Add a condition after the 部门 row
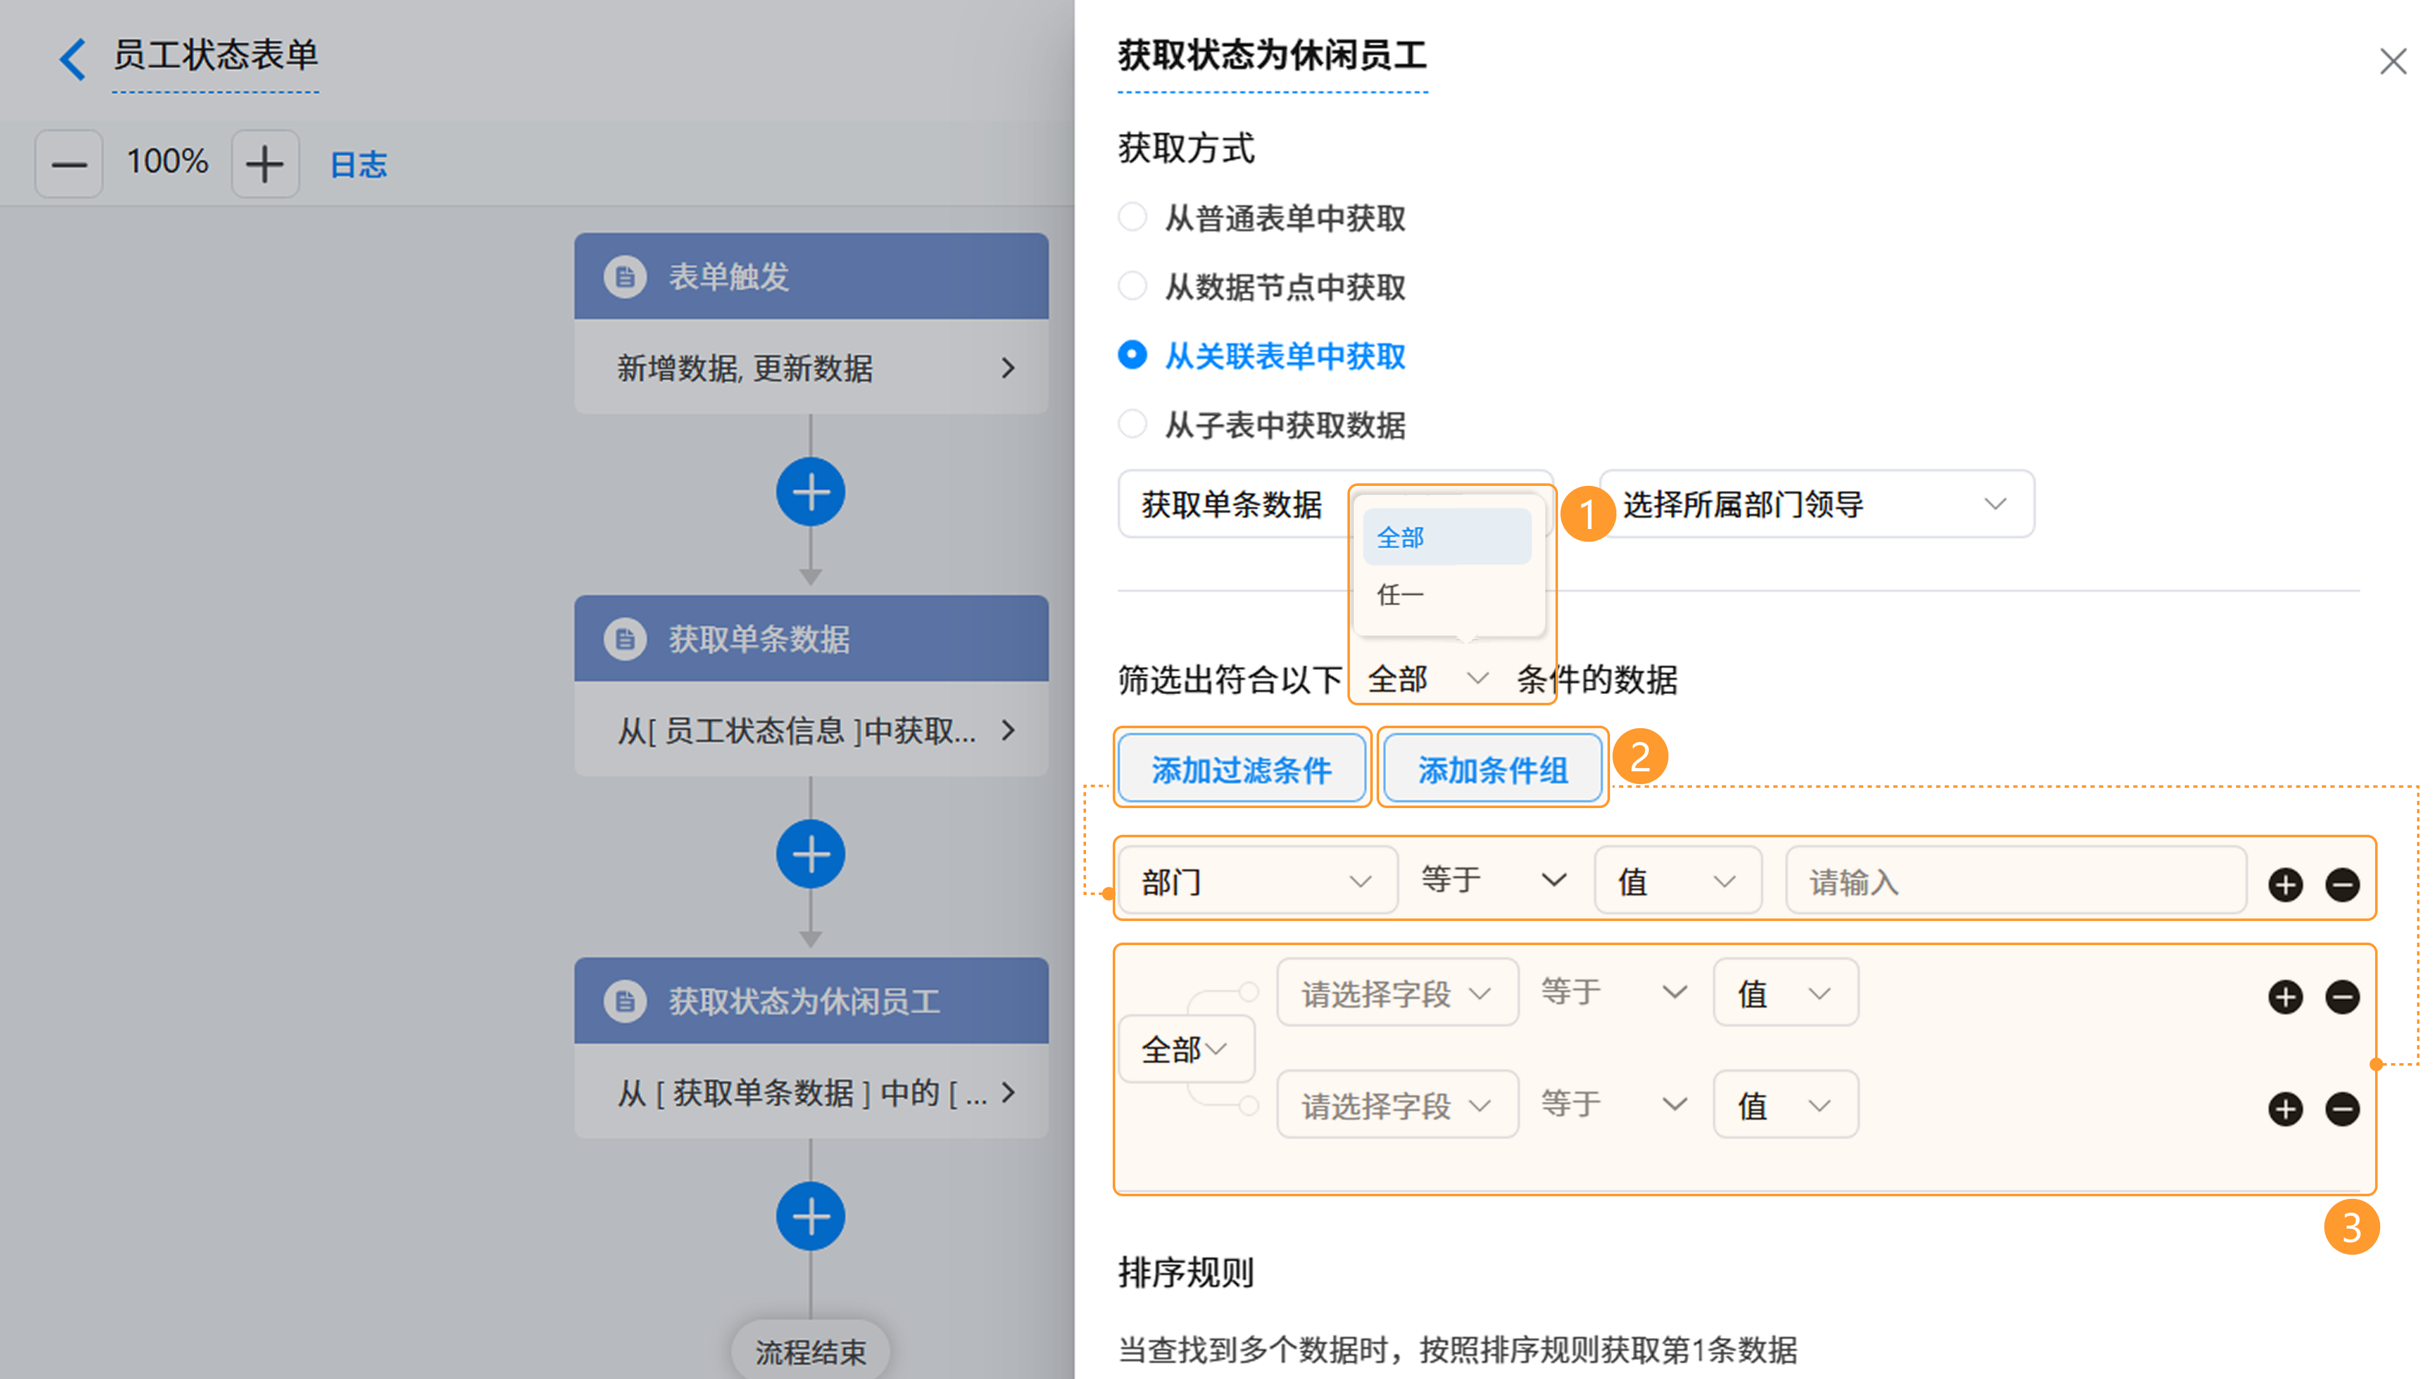Viewport: 2436px width, 1379px height. (2284, 885)
